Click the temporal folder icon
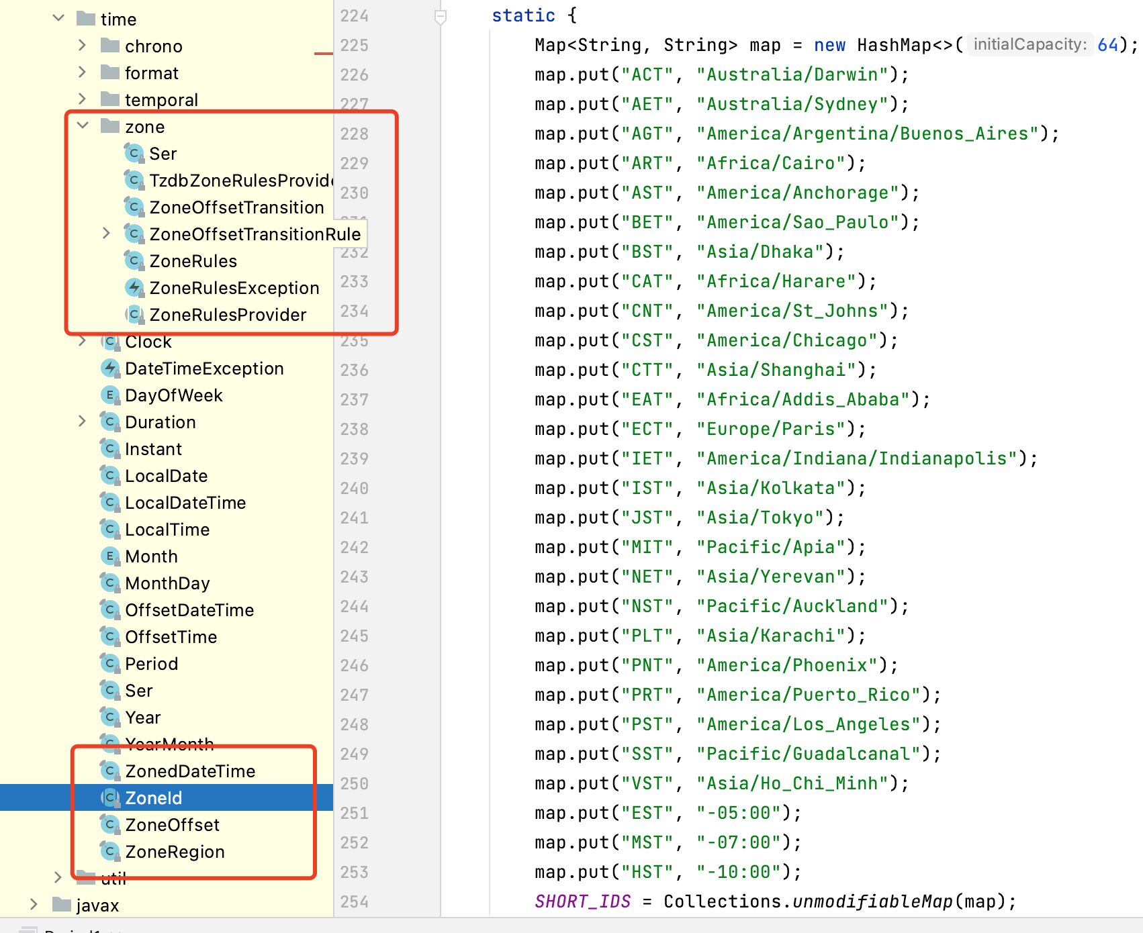 click(110, 100)
